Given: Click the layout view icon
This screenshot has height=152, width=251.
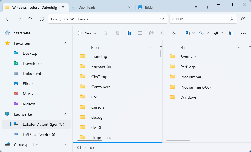Looking at the screenshot, I should (x=216, y=33).
